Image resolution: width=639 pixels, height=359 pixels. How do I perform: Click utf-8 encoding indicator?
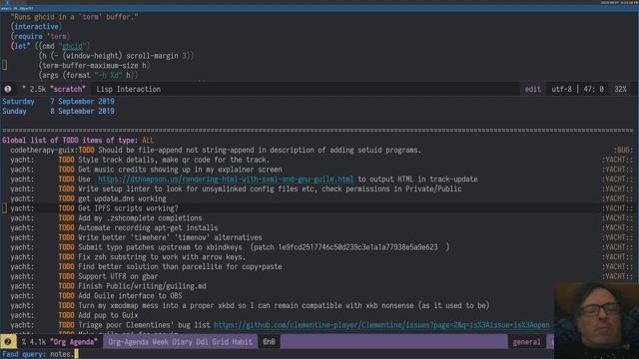pyautogui.click(x=561, y=89)
